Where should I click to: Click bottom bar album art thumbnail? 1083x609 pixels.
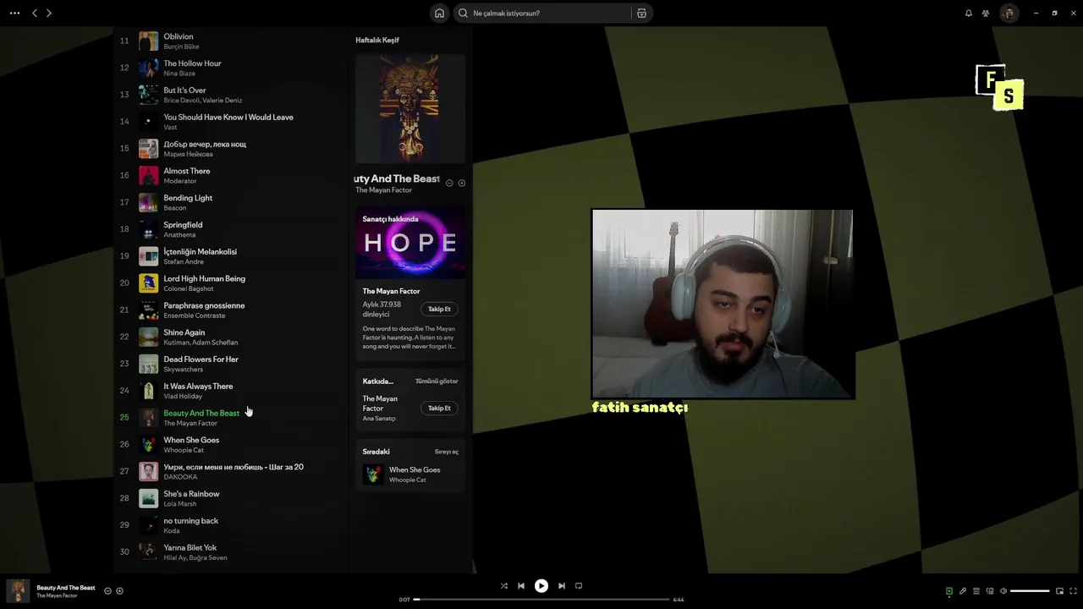(18, 590)
